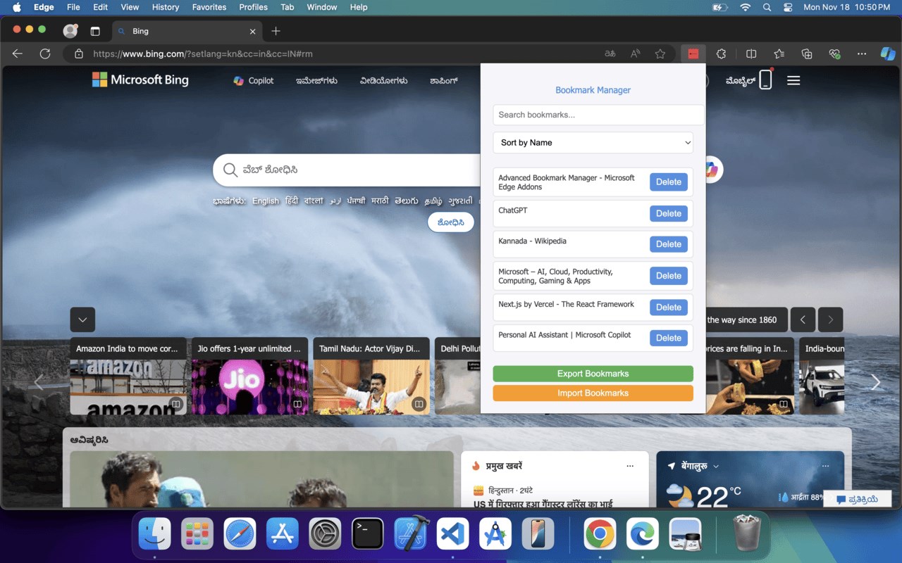The height and width of the screenshot is (563, 902).
Task: Open the Favorites menu
Action: (209, 7)
